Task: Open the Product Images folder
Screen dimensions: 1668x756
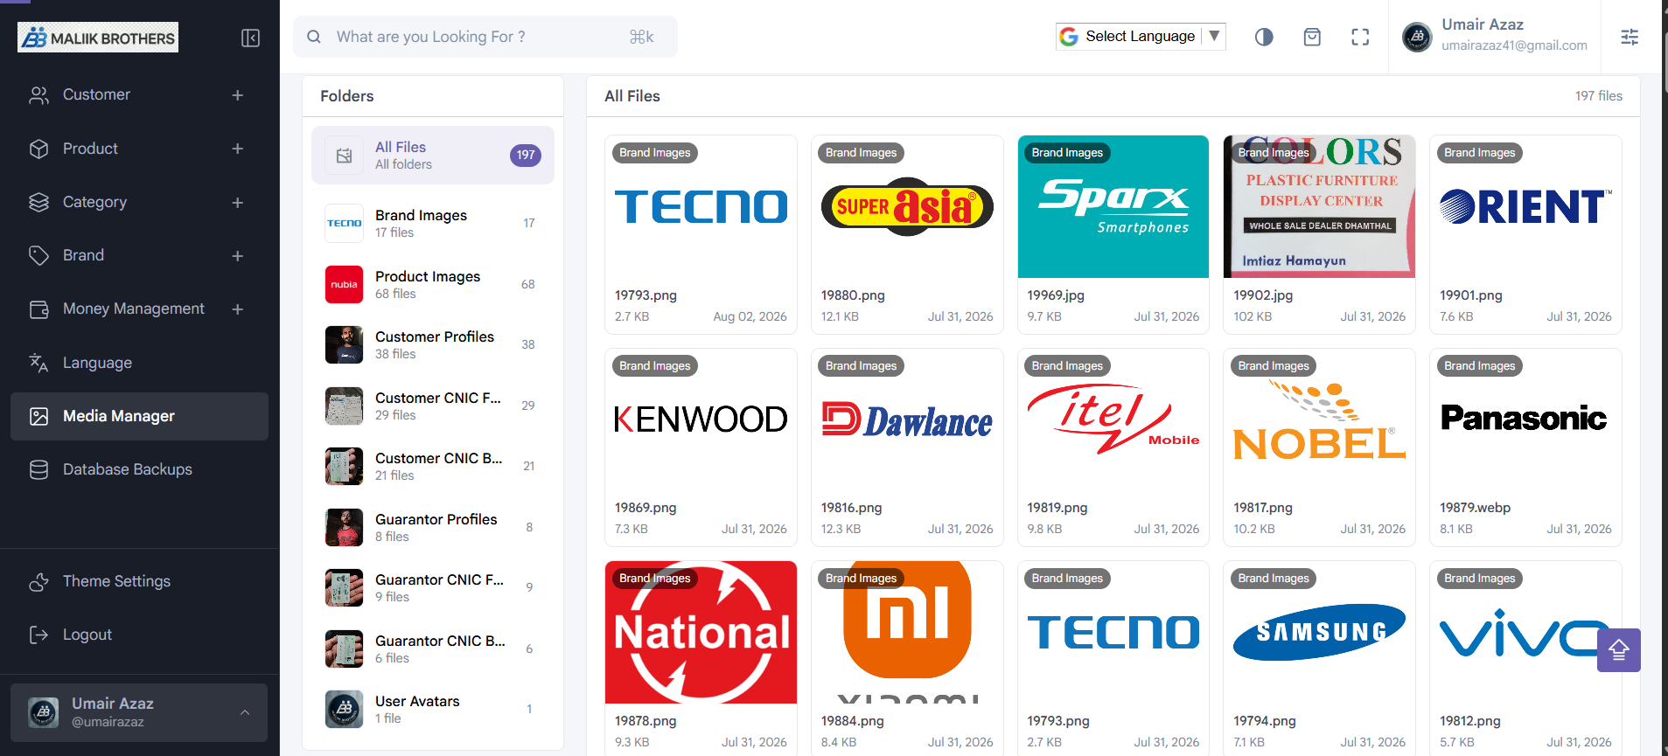Action: point(433,285)
